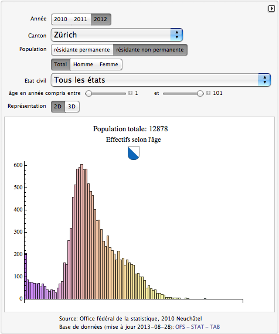The image size is (279, 334).
Task: Choose résidante permanente population
Action: (82, 50)
